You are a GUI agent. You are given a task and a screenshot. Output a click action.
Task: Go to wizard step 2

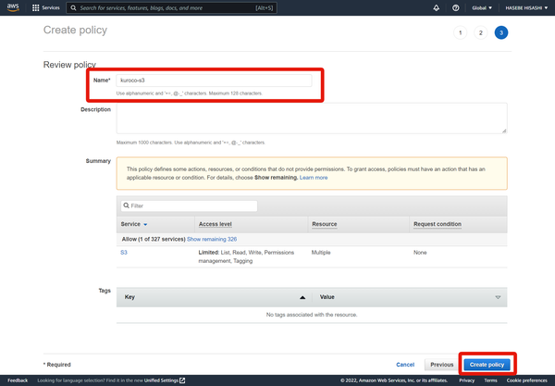pyautogui.click(x=481, y=32)
